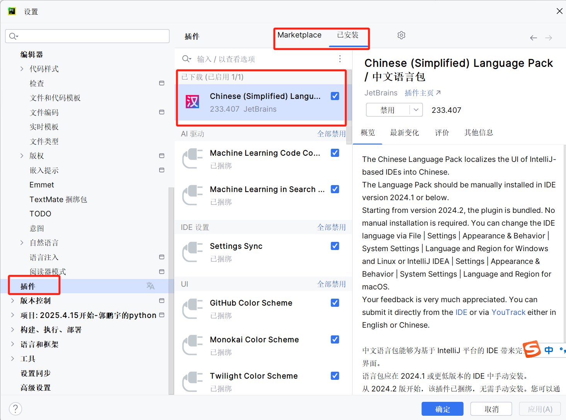The image size is (566, 420).
Task: Click the search magnifier in settings search box
Action: tap(13, 36)
